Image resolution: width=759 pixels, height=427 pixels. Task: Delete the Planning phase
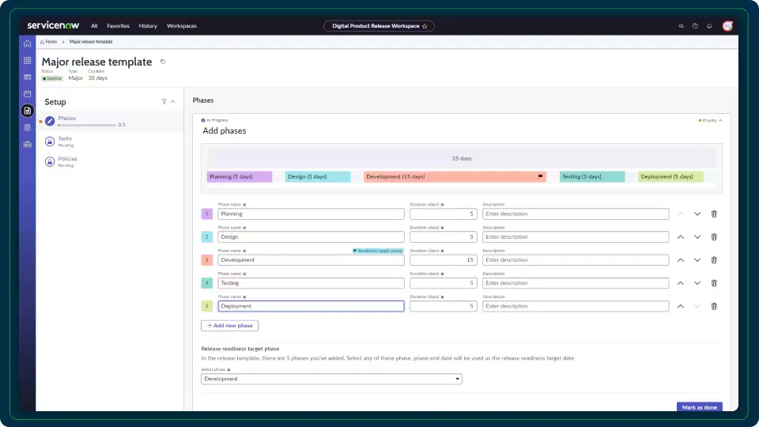(714, 214)
